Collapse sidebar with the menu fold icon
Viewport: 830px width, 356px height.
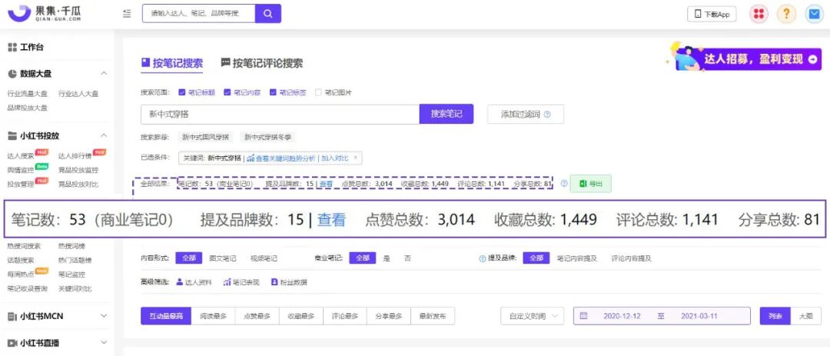[x=127, y=14]
